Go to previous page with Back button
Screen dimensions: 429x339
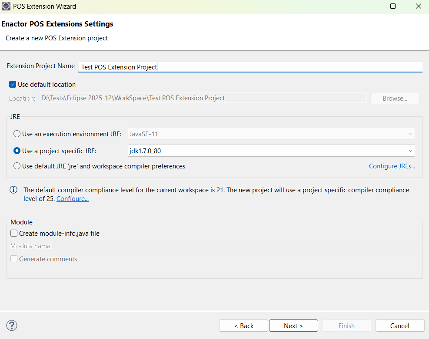pyautogui.click(x=243, y=326)
